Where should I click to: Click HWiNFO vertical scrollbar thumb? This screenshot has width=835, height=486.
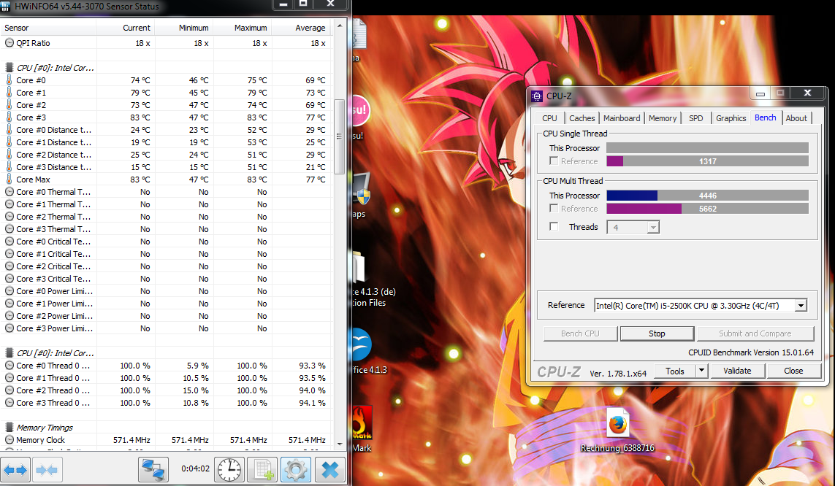(339, 136)
